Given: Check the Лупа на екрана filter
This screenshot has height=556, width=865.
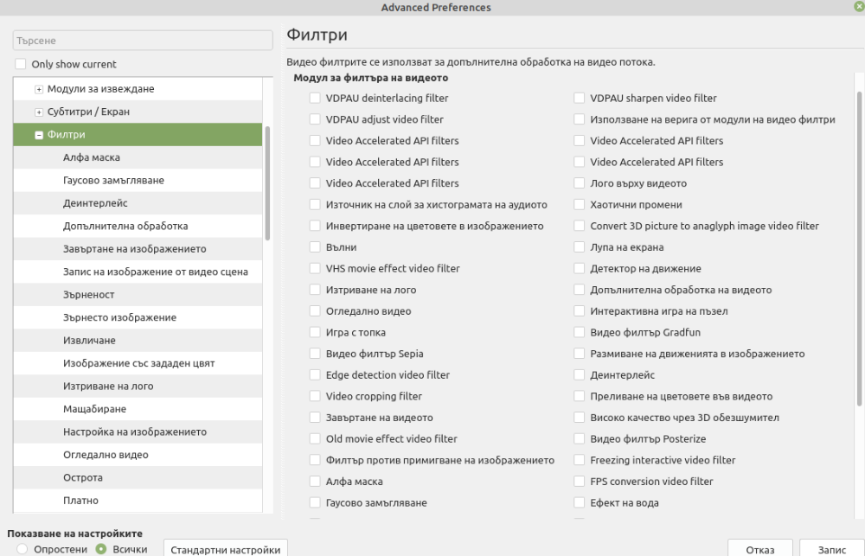Looking at the screenshot, I should click(x=580, y=247).
